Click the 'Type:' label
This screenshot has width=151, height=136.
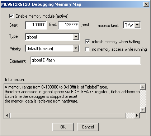coord(14,36)
